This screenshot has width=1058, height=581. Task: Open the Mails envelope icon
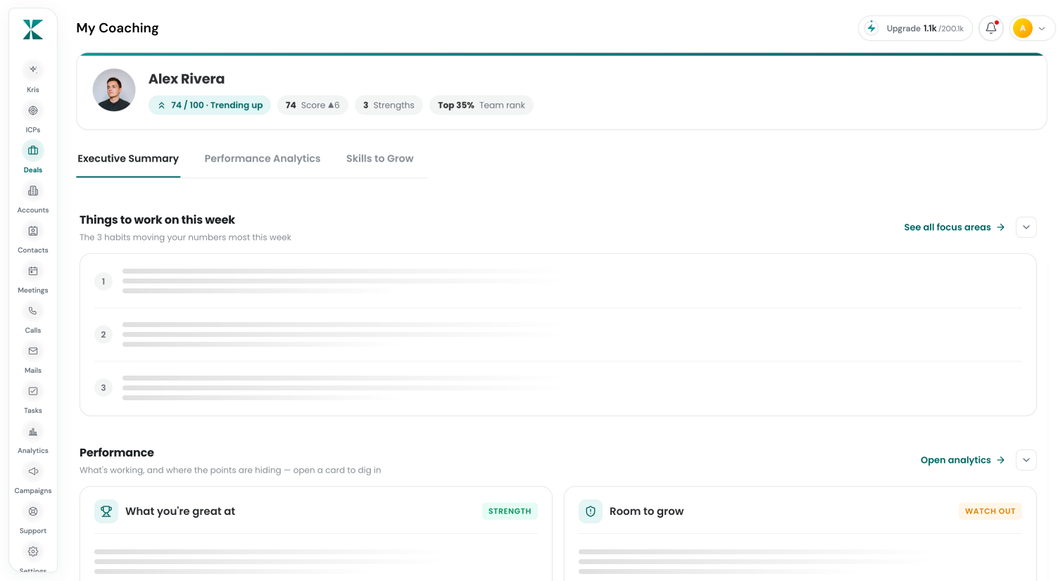pos(33,351)
